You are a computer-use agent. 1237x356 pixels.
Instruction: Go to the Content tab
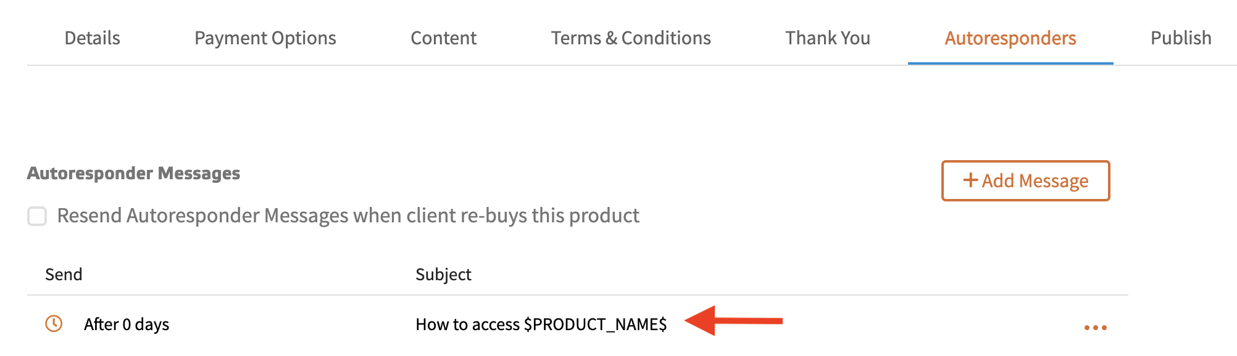[443, 38]
